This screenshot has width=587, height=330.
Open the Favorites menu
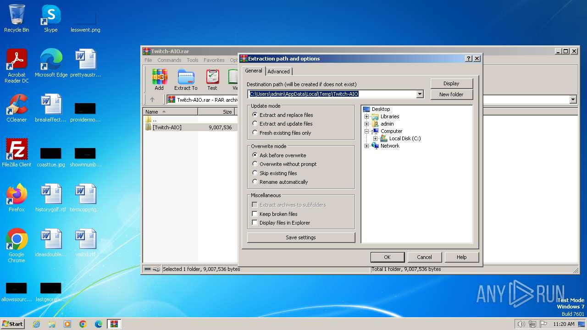click(214, 60)
